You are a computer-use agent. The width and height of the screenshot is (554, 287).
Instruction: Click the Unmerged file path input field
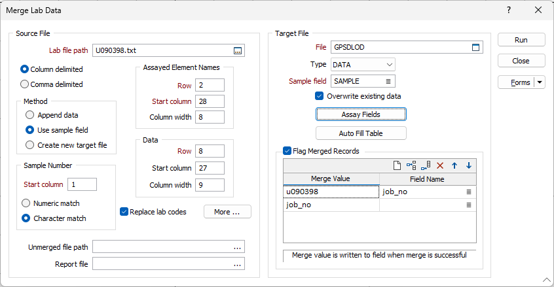coord(168,247)
